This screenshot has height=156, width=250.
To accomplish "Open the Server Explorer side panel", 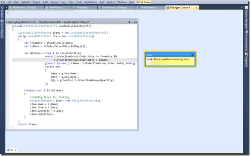I will 2,29.
